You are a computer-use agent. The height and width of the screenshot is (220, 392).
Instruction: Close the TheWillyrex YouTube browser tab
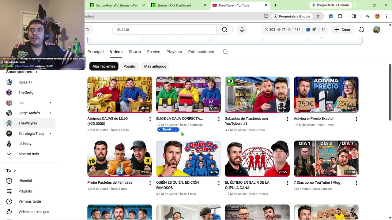(x=266, y=5)
